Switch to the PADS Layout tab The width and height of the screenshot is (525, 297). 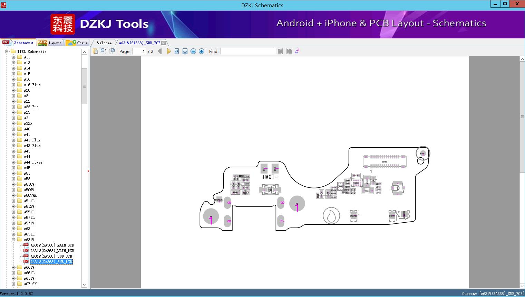point(49,43)
